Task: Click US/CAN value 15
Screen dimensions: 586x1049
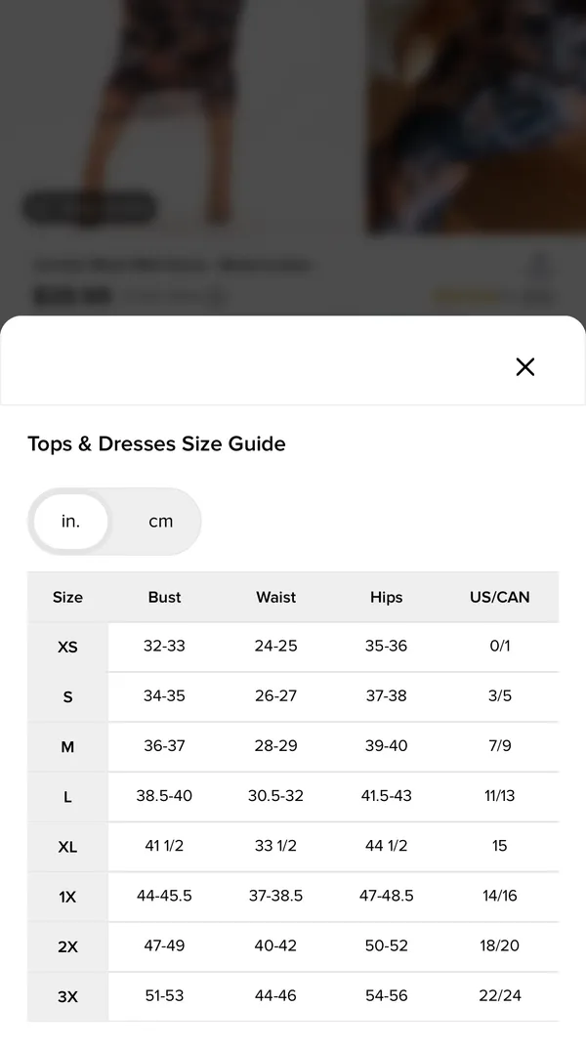Action: 500,846
